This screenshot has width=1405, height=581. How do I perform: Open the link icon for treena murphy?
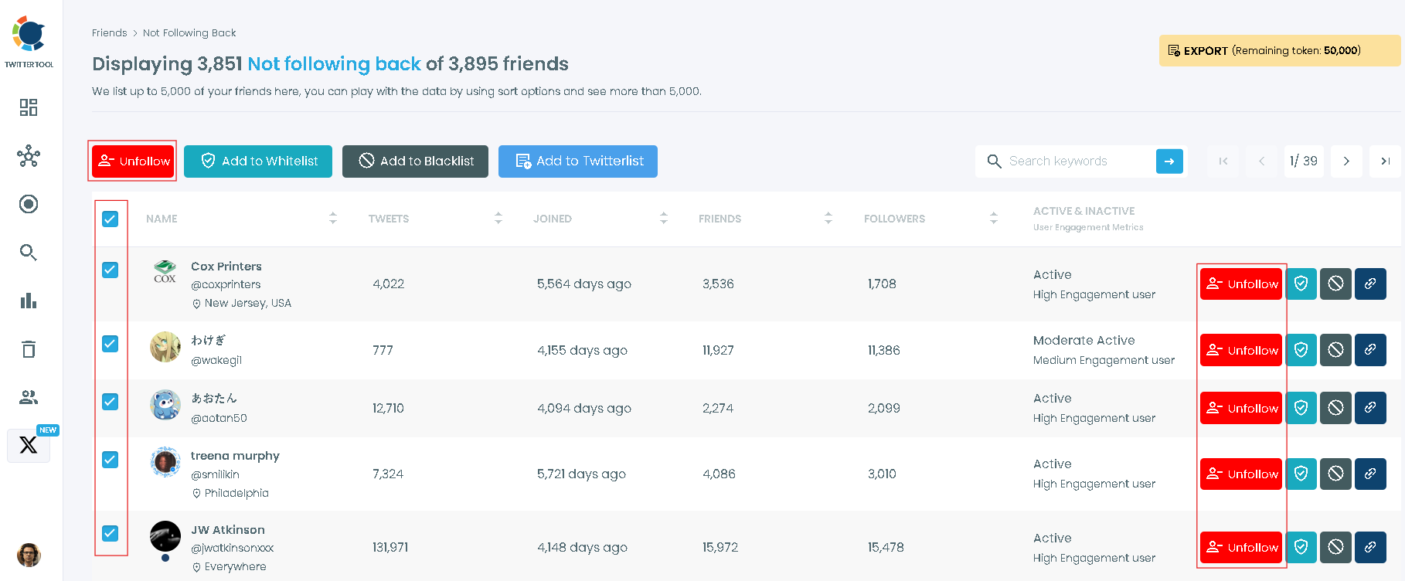[1370, 474]
